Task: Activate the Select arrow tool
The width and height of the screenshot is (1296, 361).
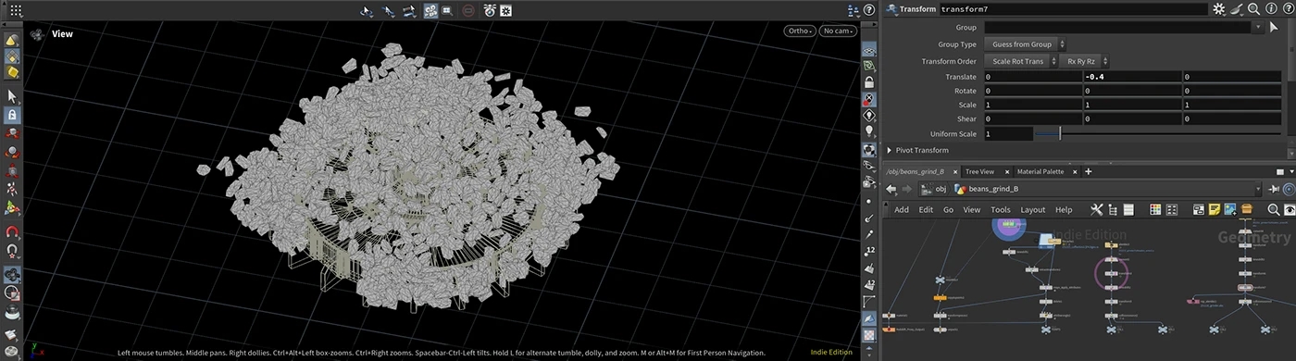Action: 12,96
